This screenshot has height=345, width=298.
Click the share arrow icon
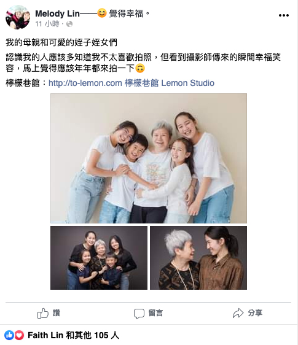tap(238, 313)
